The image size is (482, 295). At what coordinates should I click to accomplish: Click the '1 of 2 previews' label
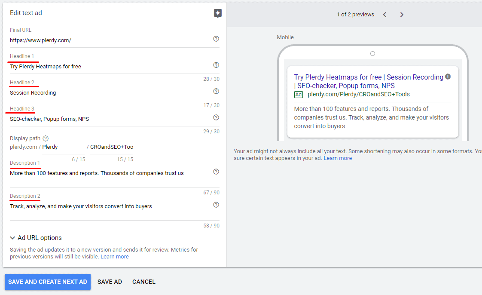[355, 15]
